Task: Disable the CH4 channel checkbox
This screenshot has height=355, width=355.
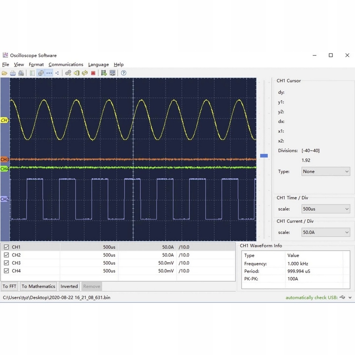Action: click(6, 271)
